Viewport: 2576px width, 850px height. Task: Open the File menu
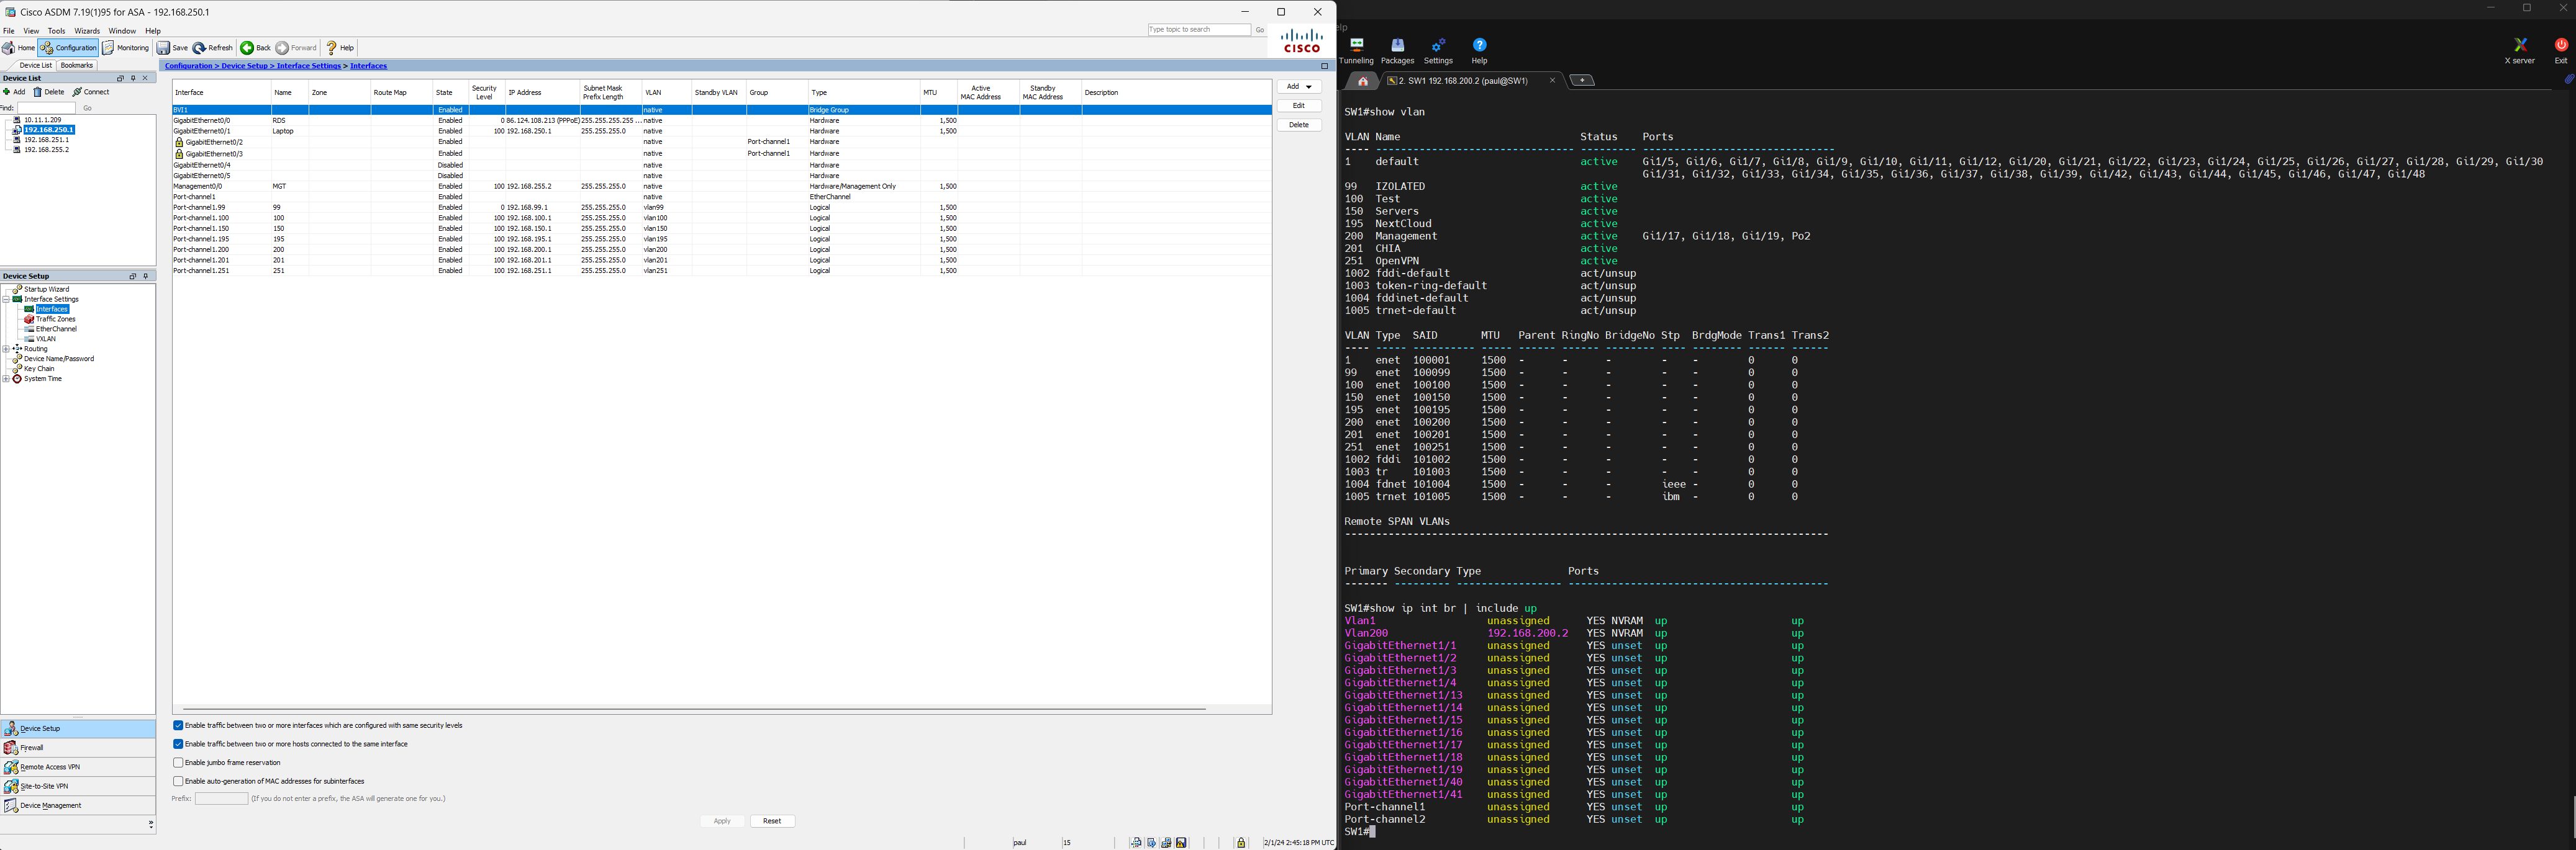[9, 31]
